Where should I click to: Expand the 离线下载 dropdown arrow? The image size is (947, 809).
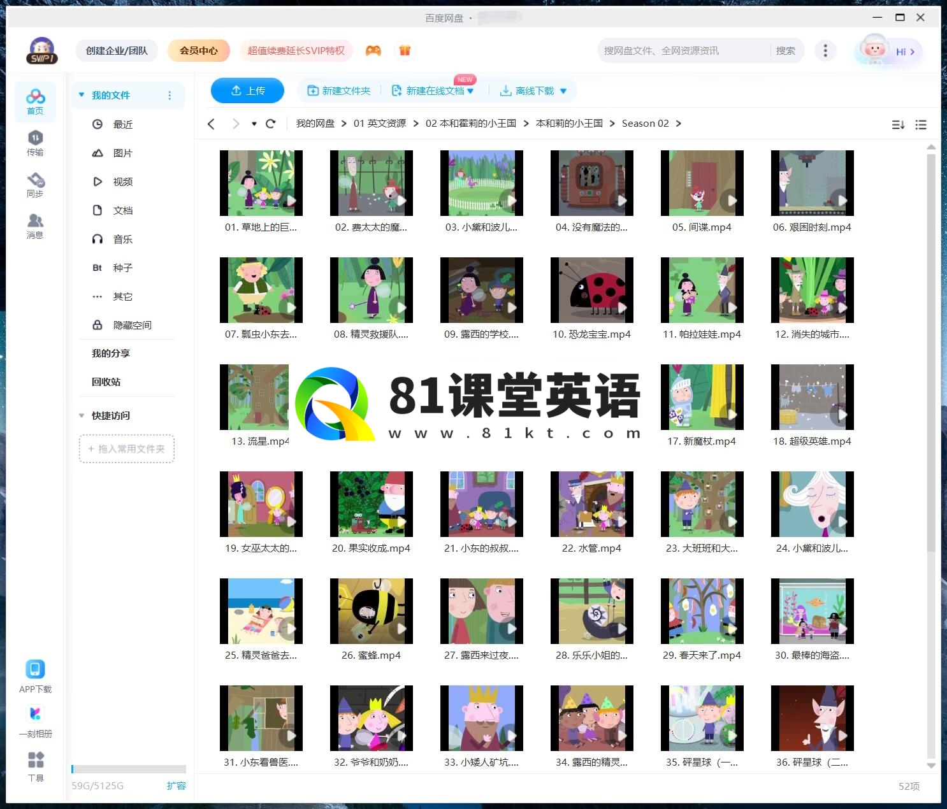(x=563, y=91)
